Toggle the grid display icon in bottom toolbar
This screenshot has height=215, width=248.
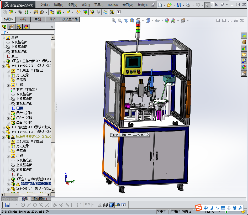pyautogui.click(x=93, y=205)
